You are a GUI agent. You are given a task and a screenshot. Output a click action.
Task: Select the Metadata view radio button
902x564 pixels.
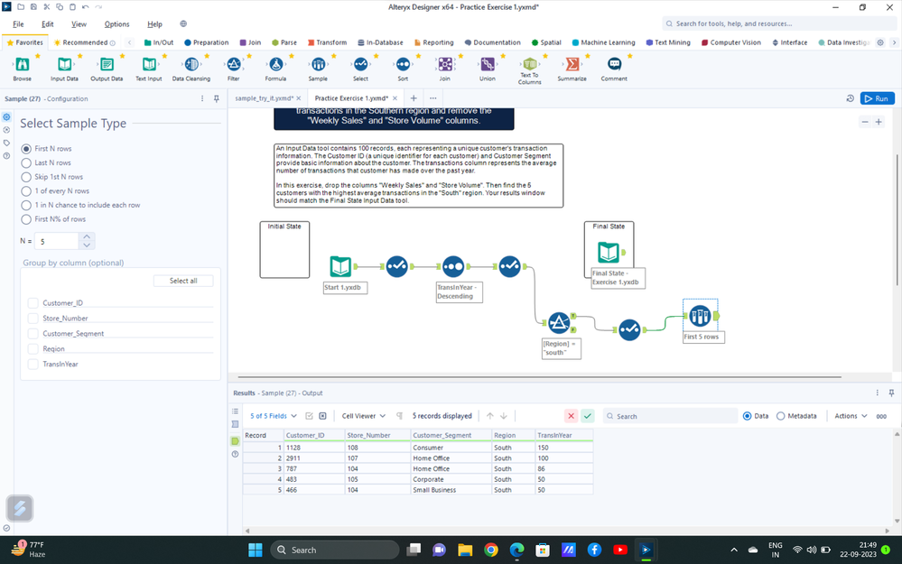tap(781, 416)
